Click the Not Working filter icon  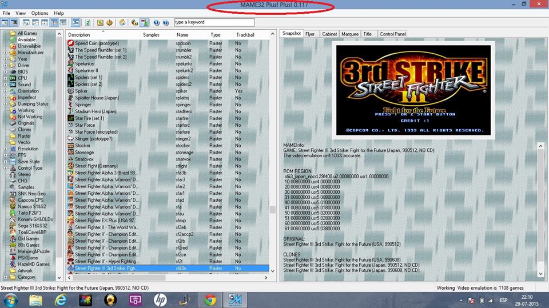tap(13, 117)
